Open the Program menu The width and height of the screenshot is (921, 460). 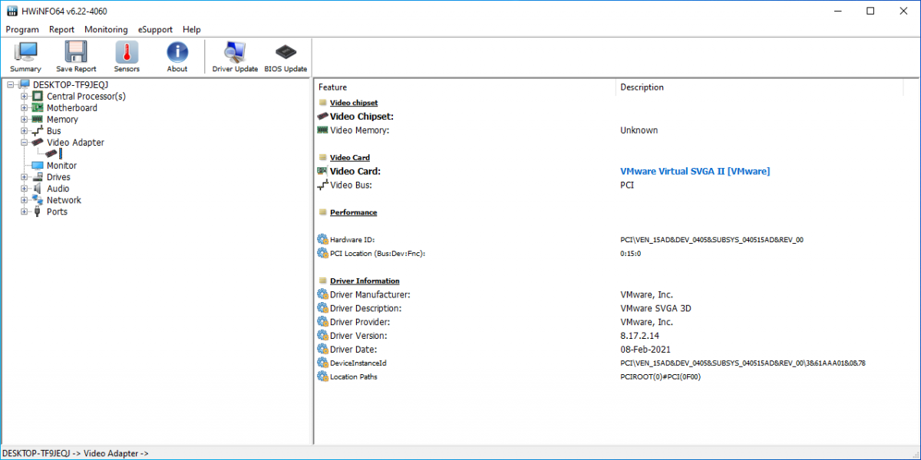click(22, 30)
